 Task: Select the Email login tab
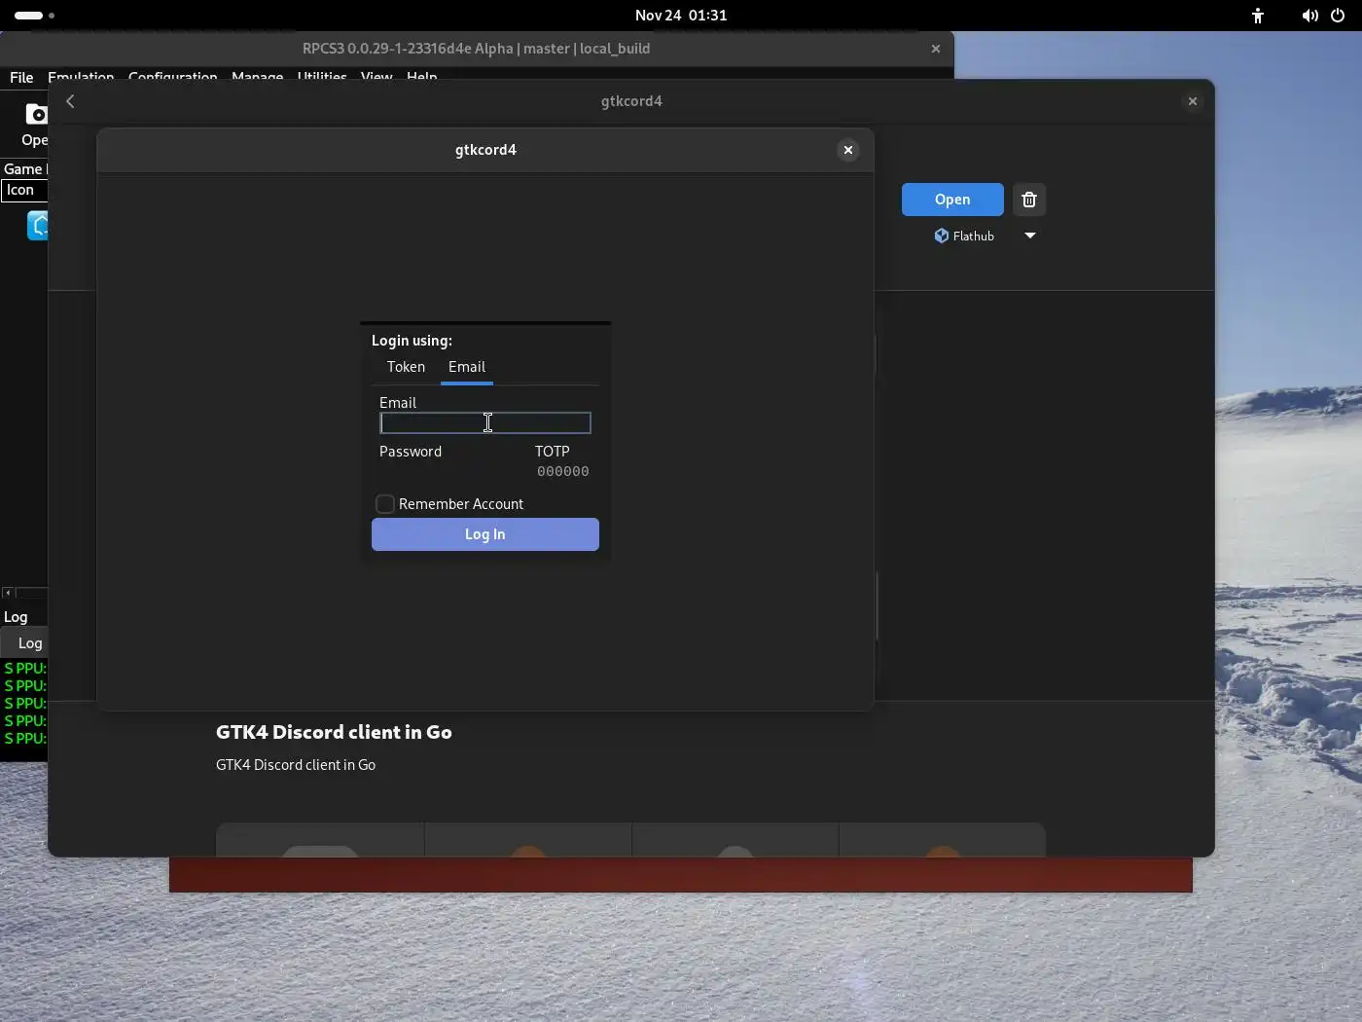pyautogui.click(x=467, y=367)
